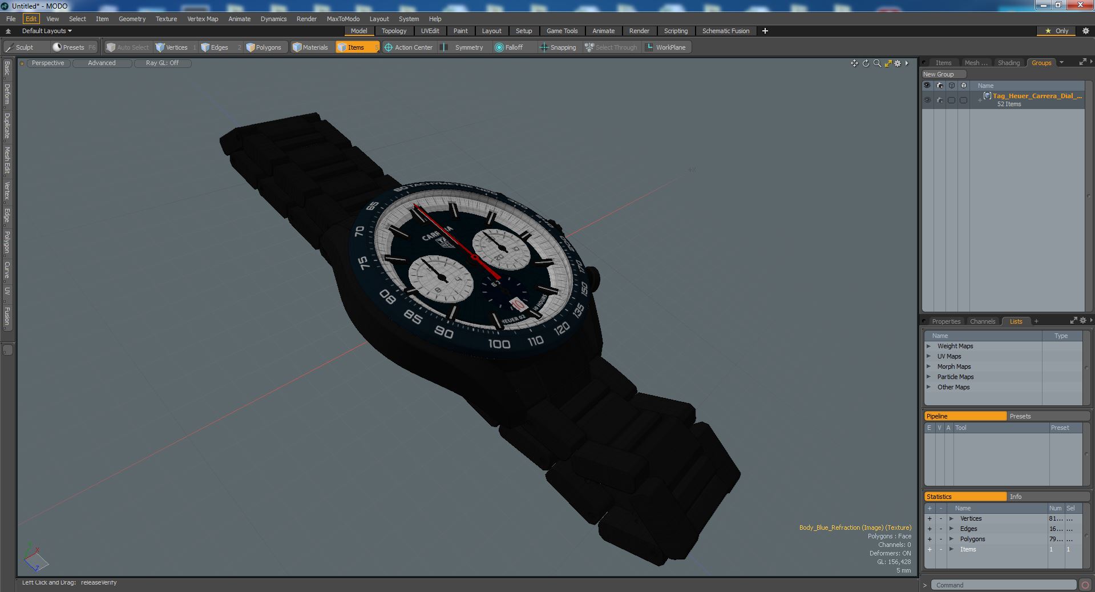Click the Ray GL: Off button
1095x592 pixels.
pos(162,63)
